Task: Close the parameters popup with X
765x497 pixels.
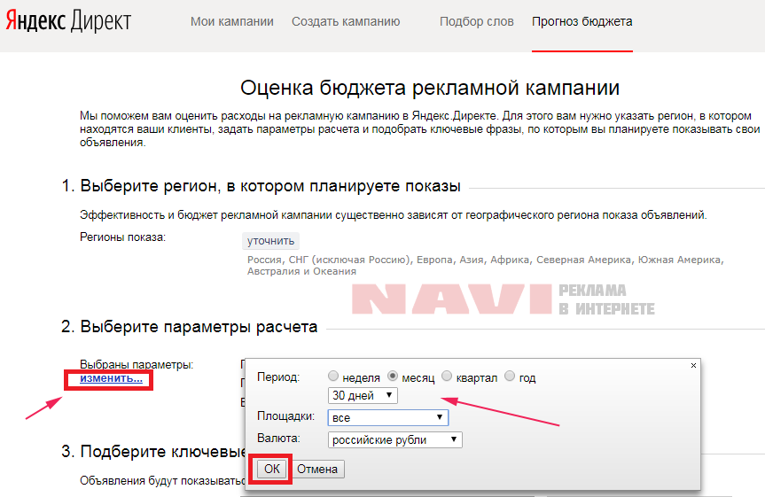Action: [693, 365]
